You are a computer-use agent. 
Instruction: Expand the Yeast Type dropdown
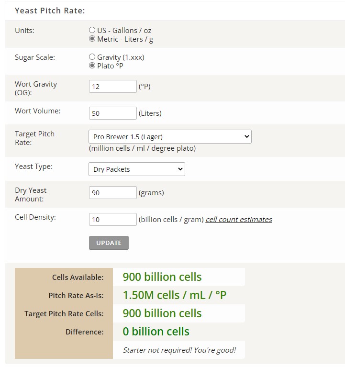(x=137, y=169)
